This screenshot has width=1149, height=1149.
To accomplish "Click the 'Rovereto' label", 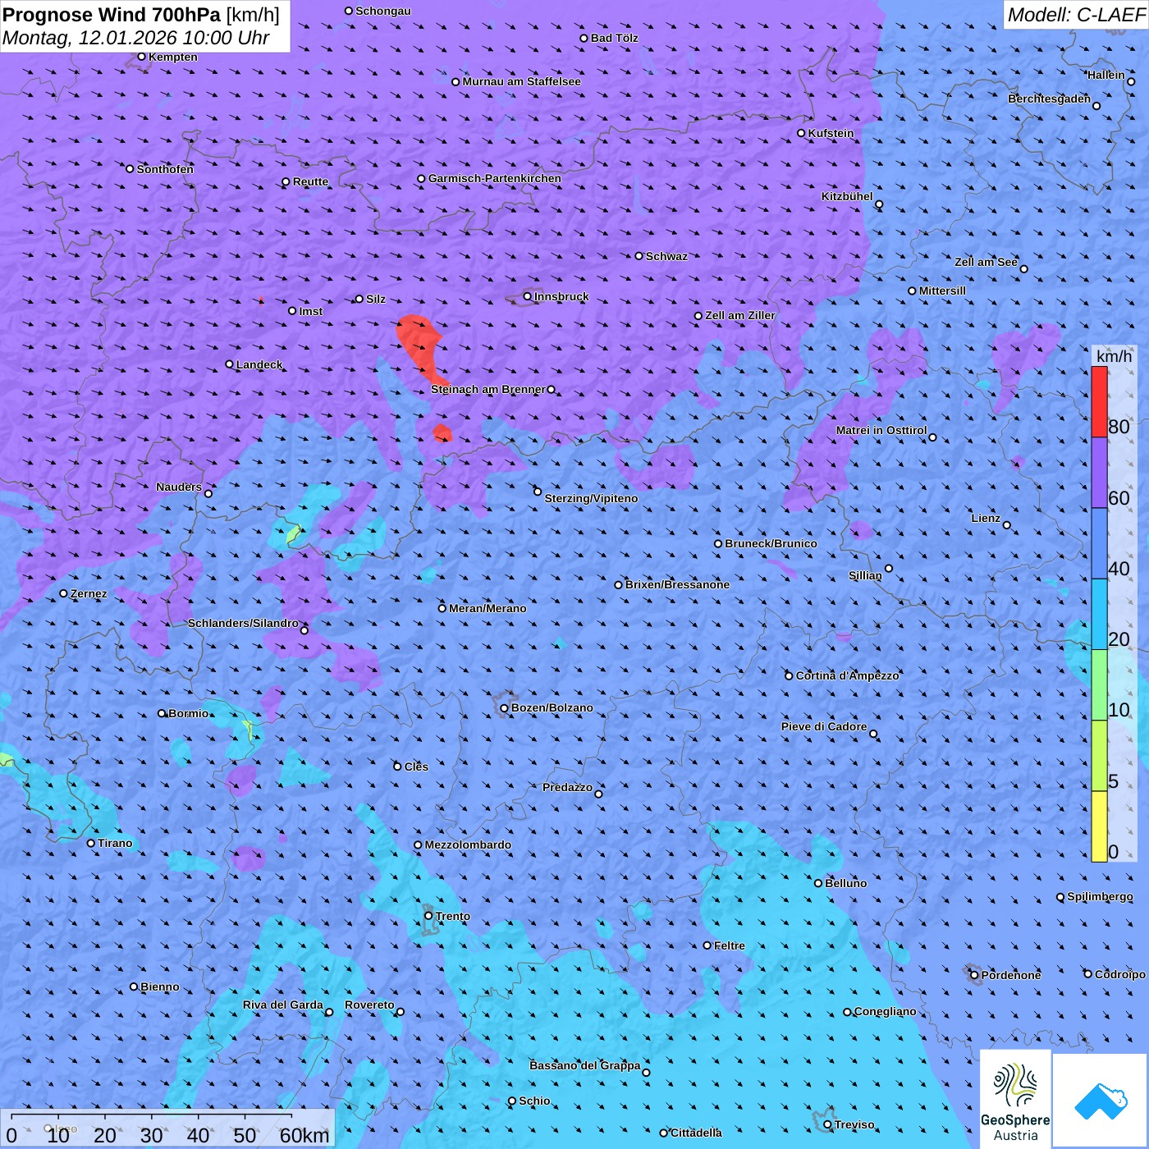I will click(x=369, y=1005).
